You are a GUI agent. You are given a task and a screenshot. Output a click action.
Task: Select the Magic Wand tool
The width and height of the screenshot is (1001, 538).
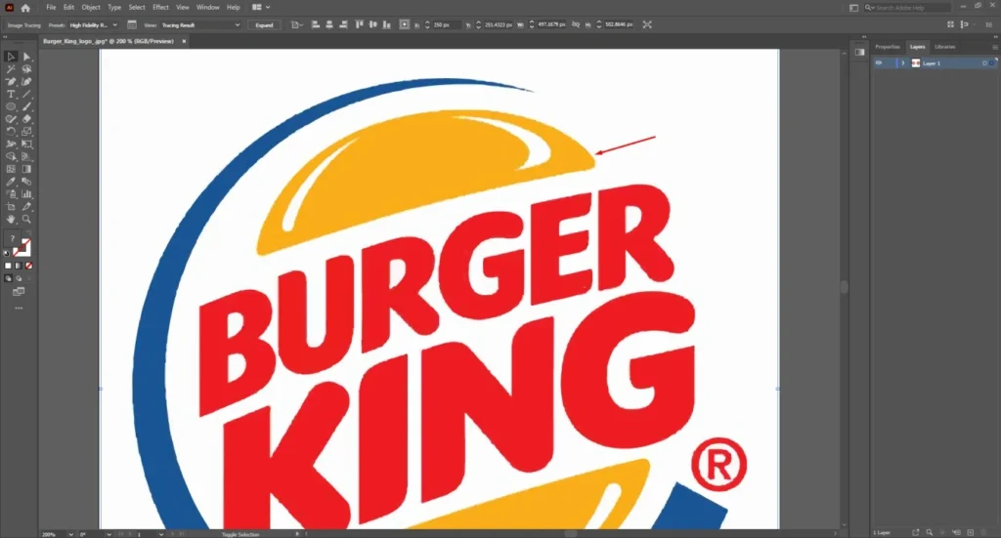click(11, 69)
